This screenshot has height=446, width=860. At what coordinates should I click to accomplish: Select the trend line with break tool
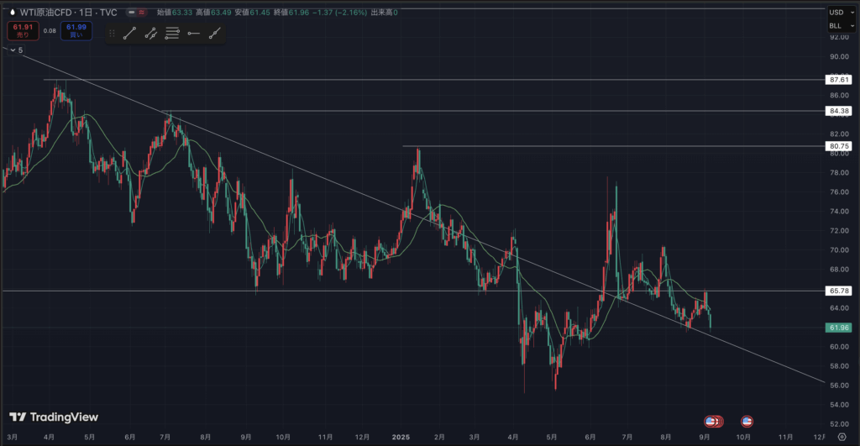(x=151, y=34)
